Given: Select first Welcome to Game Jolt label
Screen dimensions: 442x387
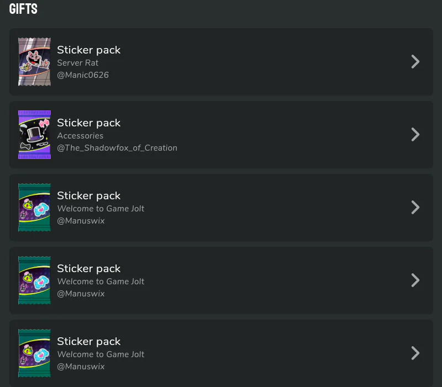Looking at the screenshot, I should coord(101,209).
